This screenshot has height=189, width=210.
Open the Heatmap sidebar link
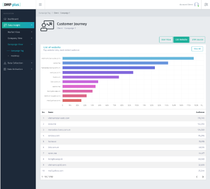coord(15,56)
